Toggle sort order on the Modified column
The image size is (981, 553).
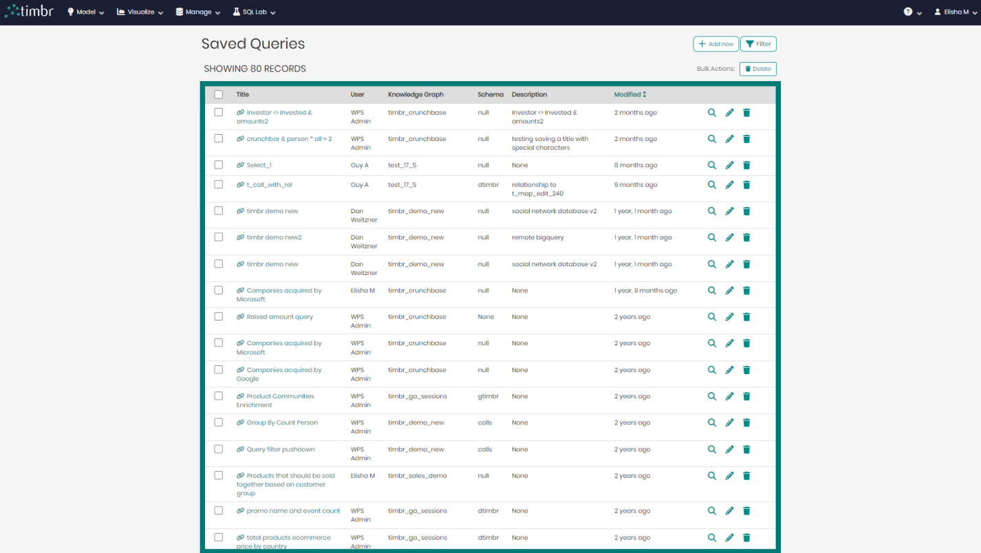coord(630,94)
